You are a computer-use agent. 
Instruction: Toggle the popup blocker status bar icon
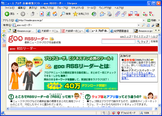click(x=113, y=113)
